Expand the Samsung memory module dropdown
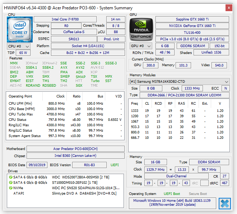The image size is (237, 214). 179,82
